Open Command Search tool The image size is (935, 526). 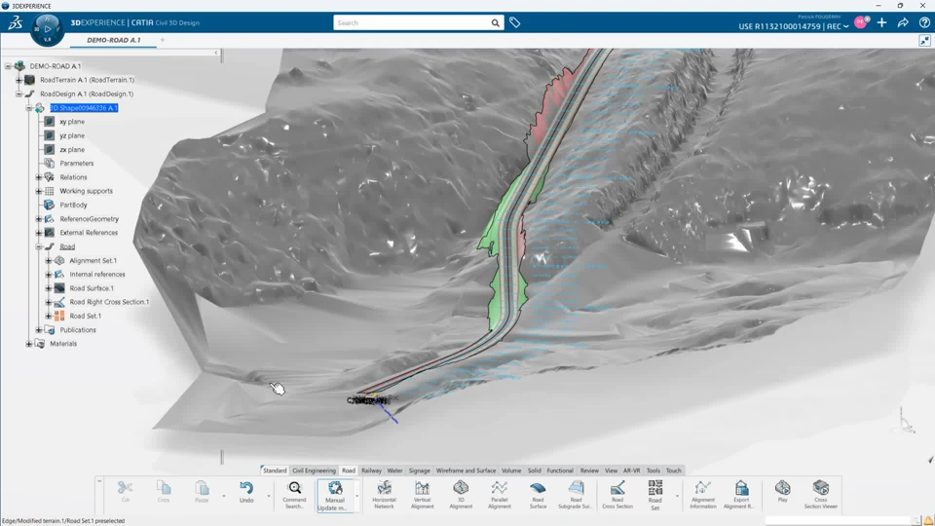294,495
